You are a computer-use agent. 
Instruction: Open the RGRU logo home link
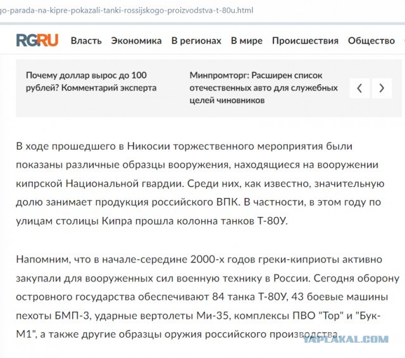tap(37, 40)
